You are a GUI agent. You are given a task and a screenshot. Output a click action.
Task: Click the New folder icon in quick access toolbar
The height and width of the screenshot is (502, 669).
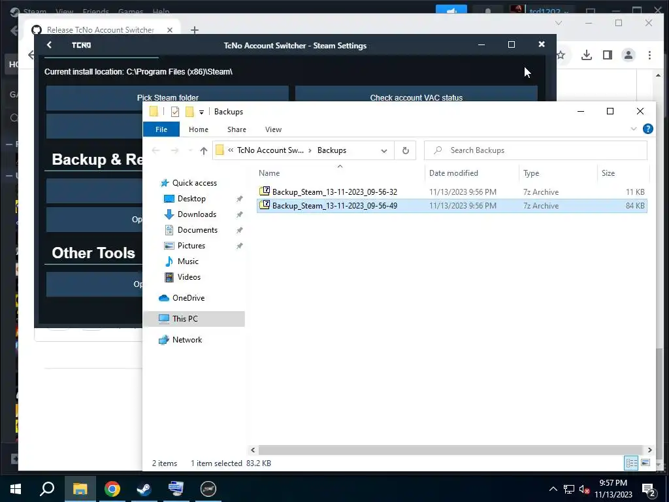(x=189, y=112)
